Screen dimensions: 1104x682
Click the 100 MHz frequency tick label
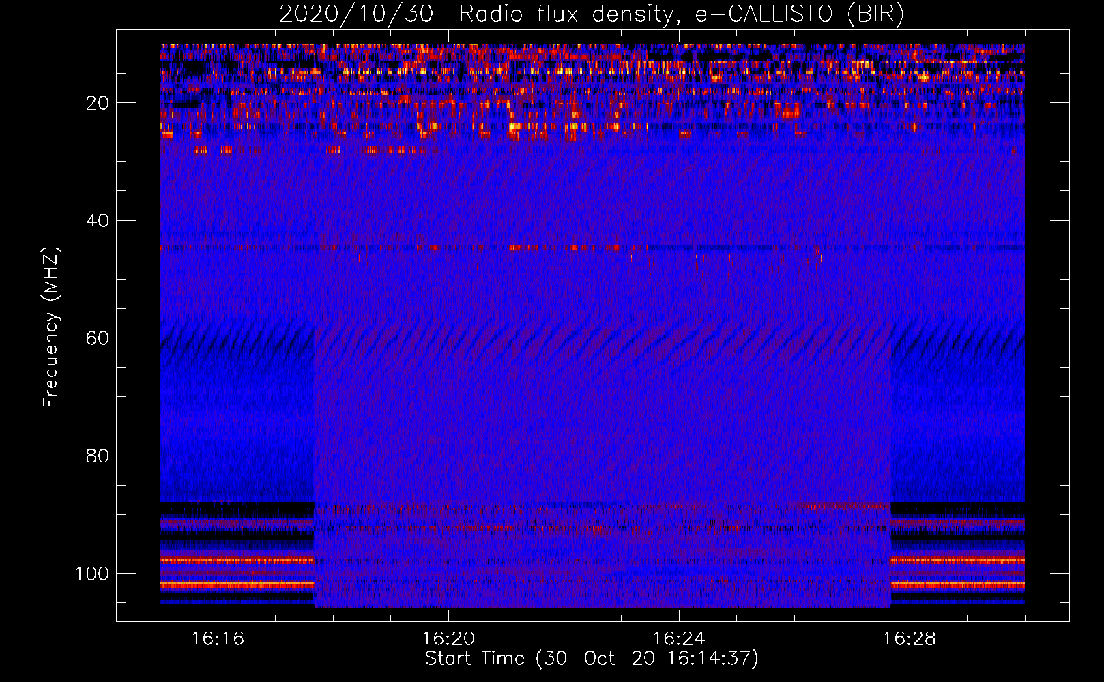(x=92, y=574)
